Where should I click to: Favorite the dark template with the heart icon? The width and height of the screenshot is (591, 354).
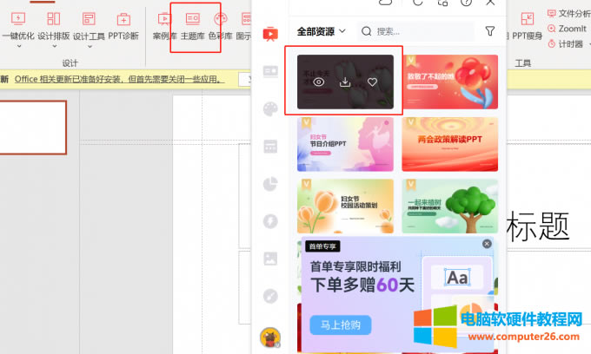tap(372, 82)
